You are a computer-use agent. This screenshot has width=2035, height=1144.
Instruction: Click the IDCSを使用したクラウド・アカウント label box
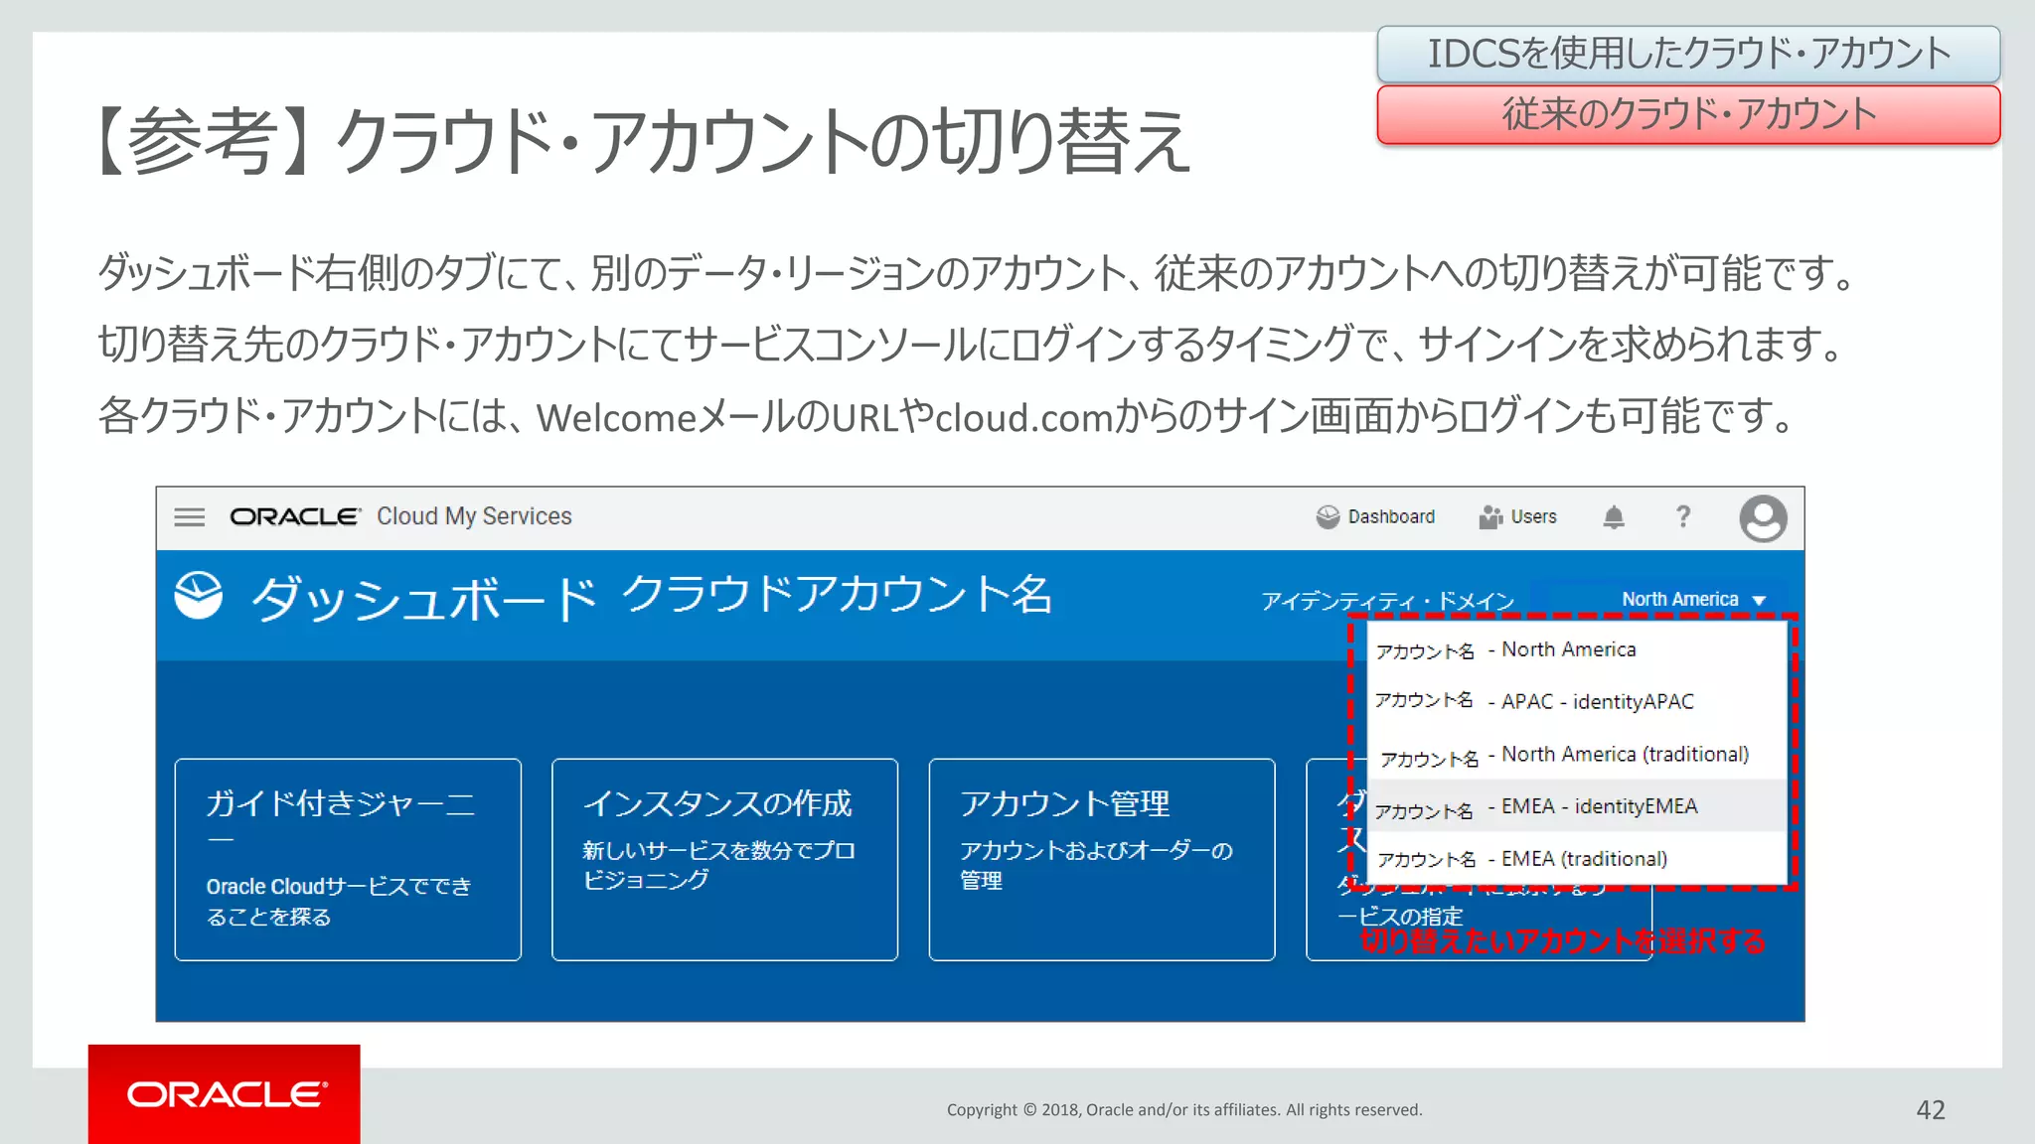(1688, 54)
